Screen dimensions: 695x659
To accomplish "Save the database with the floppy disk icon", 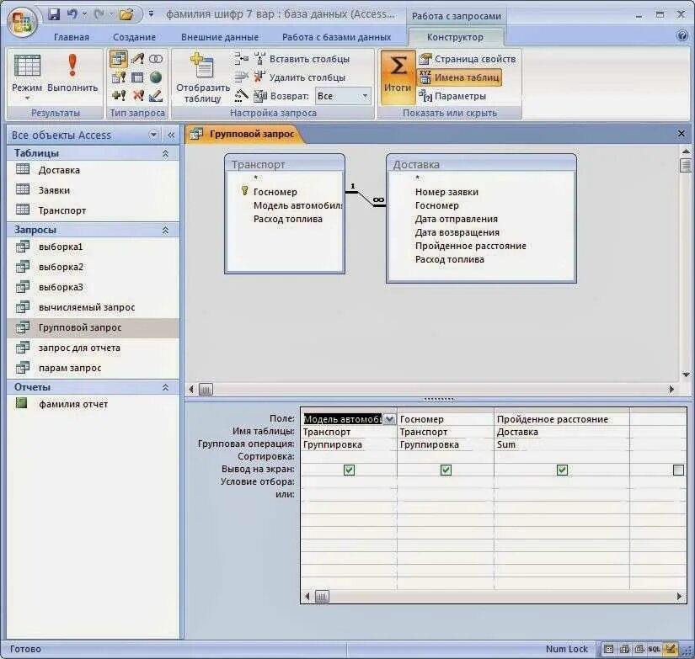I will [x=54, y=14].
